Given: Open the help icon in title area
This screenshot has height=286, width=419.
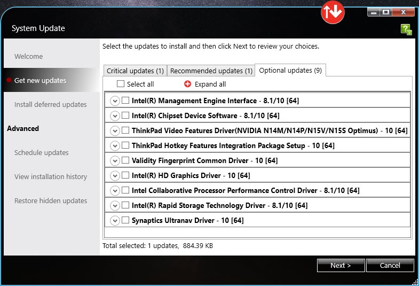Looking at the screenshot, I should [x=406, y=29].
